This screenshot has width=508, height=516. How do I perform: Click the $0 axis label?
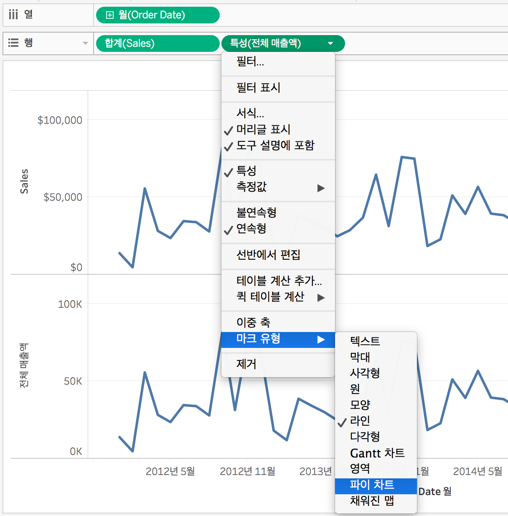[76, 267]
